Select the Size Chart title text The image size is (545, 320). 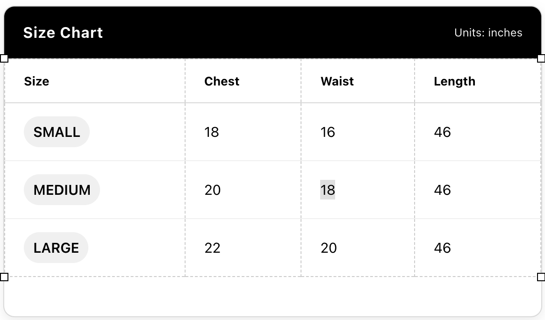click(63, 33)
